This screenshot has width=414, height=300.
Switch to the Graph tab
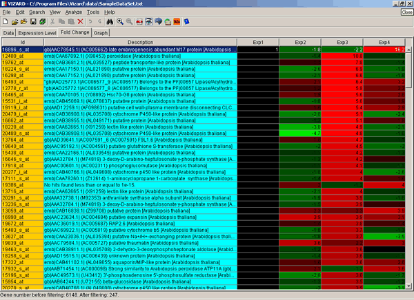pos(101,33)
